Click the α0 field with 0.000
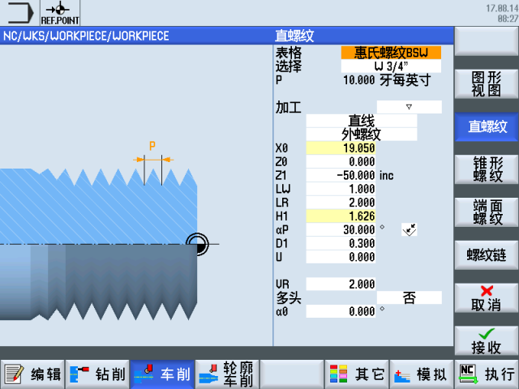Viewport: 519px width, 389px height. (341, 311)
